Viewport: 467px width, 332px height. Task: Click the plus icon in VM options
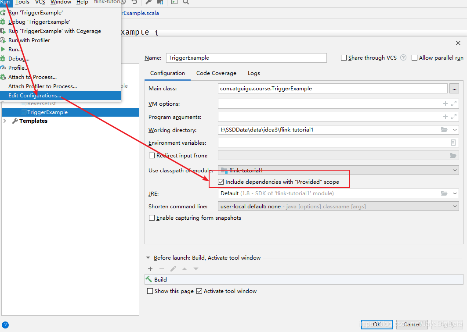pos(445,104)
